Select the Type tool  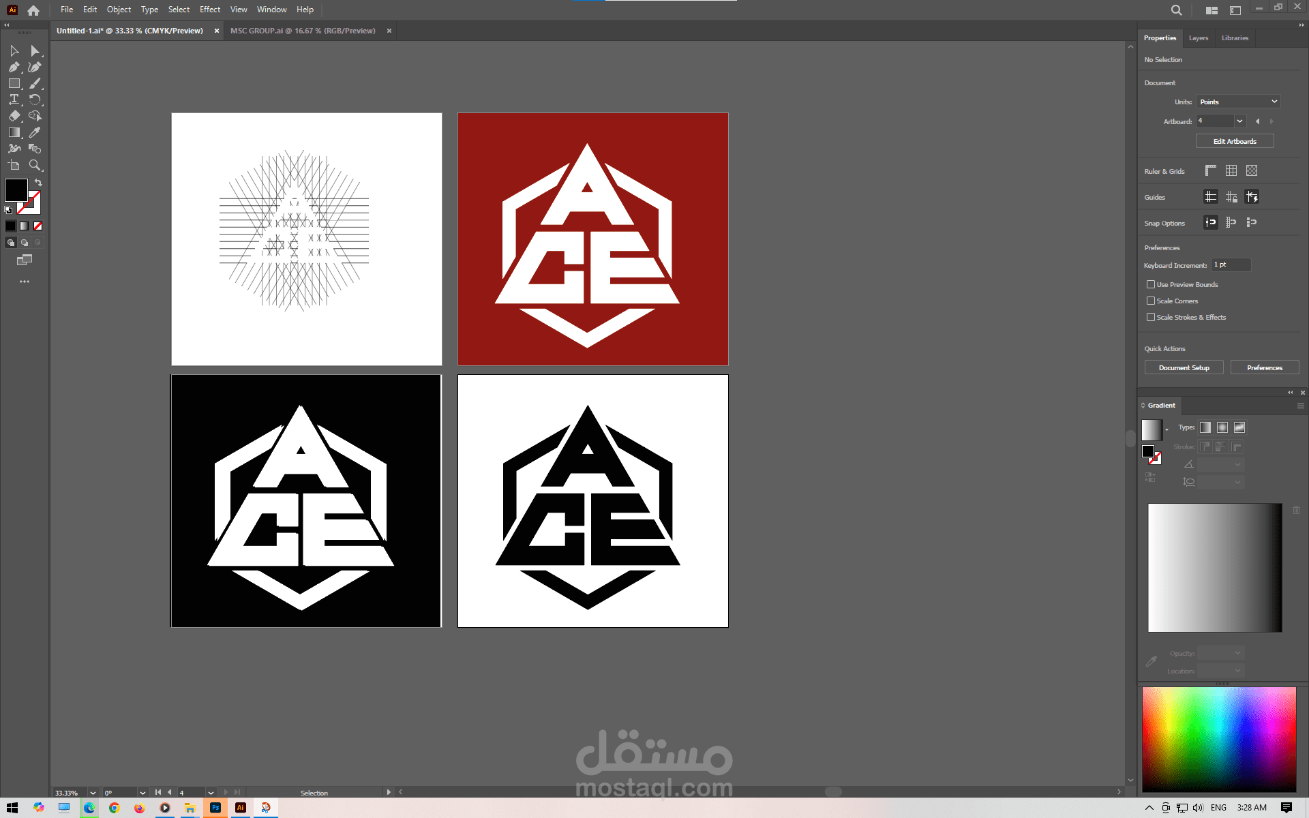click(x=14, y=100)
